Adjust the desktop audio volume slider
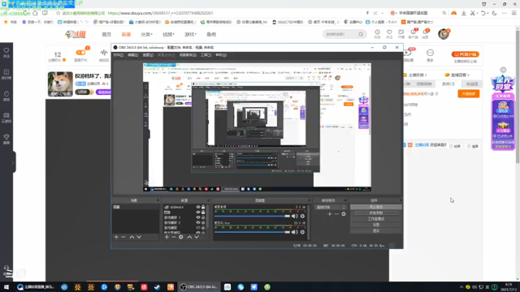This screenshot has width=520, height=292. (x=252, y=217)
